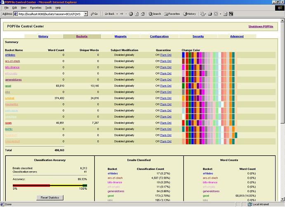This screenshot has width=285, height=207.
Task: Click the vertical scrollbar down arrow
Action: tap(283, 199)
